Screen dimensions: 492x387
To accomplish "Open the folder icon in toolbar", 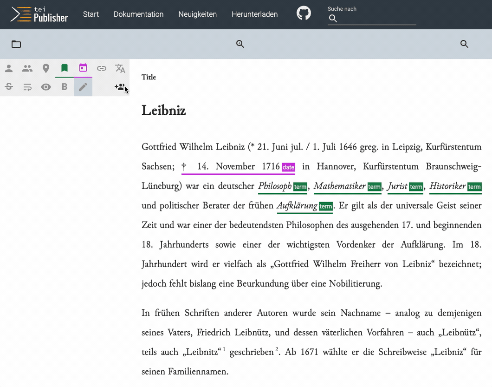I will click(16, 44).
